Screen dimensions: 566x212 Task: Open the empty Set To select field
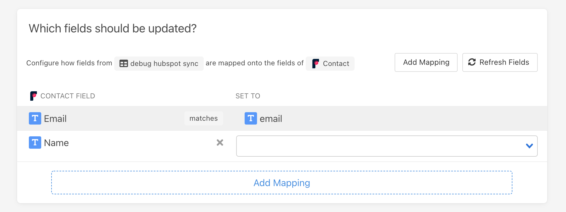click(x=380, y=146)
